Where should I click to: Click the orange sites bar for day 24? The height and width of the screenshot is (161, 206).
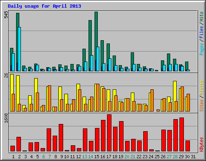(x=152, y=100)
